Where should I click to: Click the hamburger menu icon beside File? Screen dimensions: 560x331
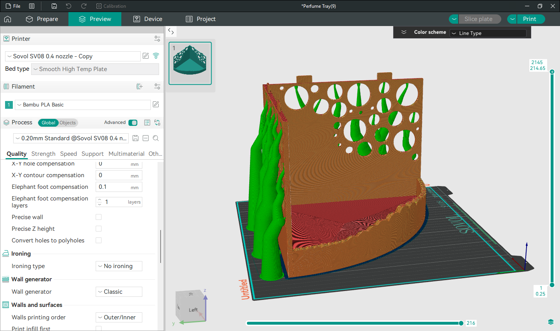(32, 6)
